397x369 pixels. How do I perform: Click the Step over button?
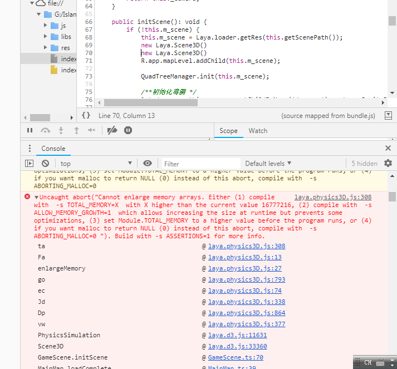click(x=46, y=130)
